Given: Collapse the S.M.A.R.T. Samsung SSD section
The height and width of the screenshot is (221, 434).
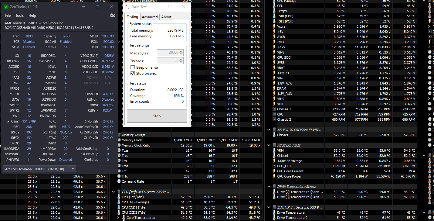Looking at the screenshot, I should [269, 207].
